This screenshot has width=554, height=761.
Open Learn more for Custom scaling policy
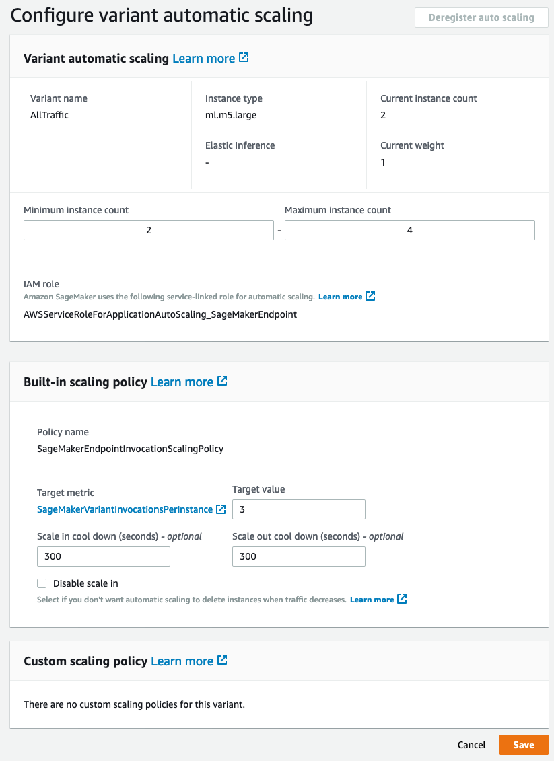coord(182,661)
